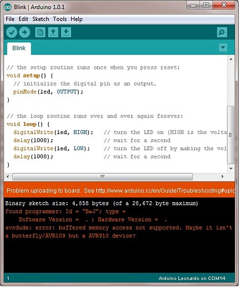Open the Tools menu
240x289 pixels.
60,19
